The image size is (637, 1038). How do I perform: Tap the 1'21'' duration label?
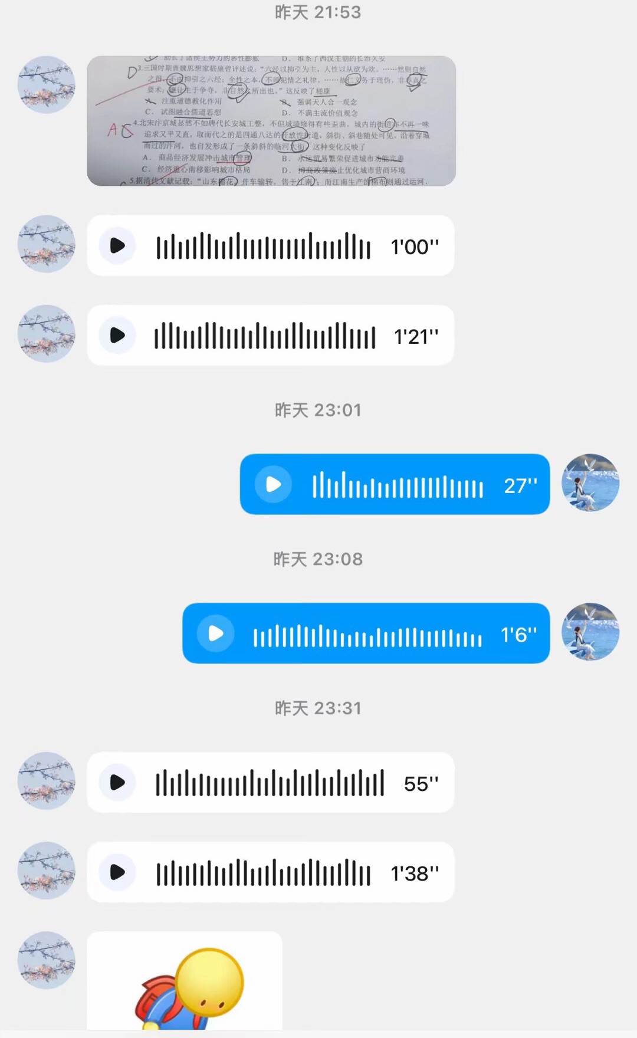416,337
